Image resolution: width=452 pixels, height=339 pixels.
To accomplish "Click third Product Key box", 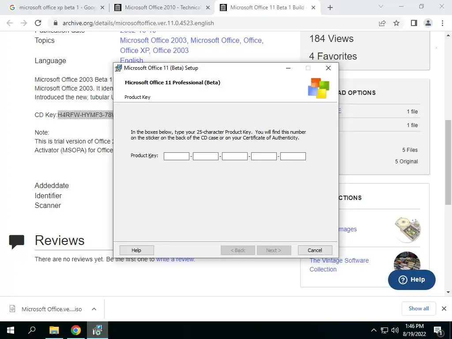I will 235,156.
